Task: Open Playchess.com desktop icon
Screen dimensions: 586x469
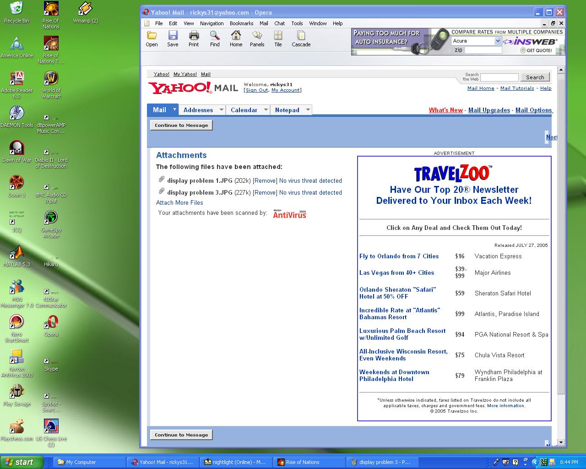Action: click(17, 430)
